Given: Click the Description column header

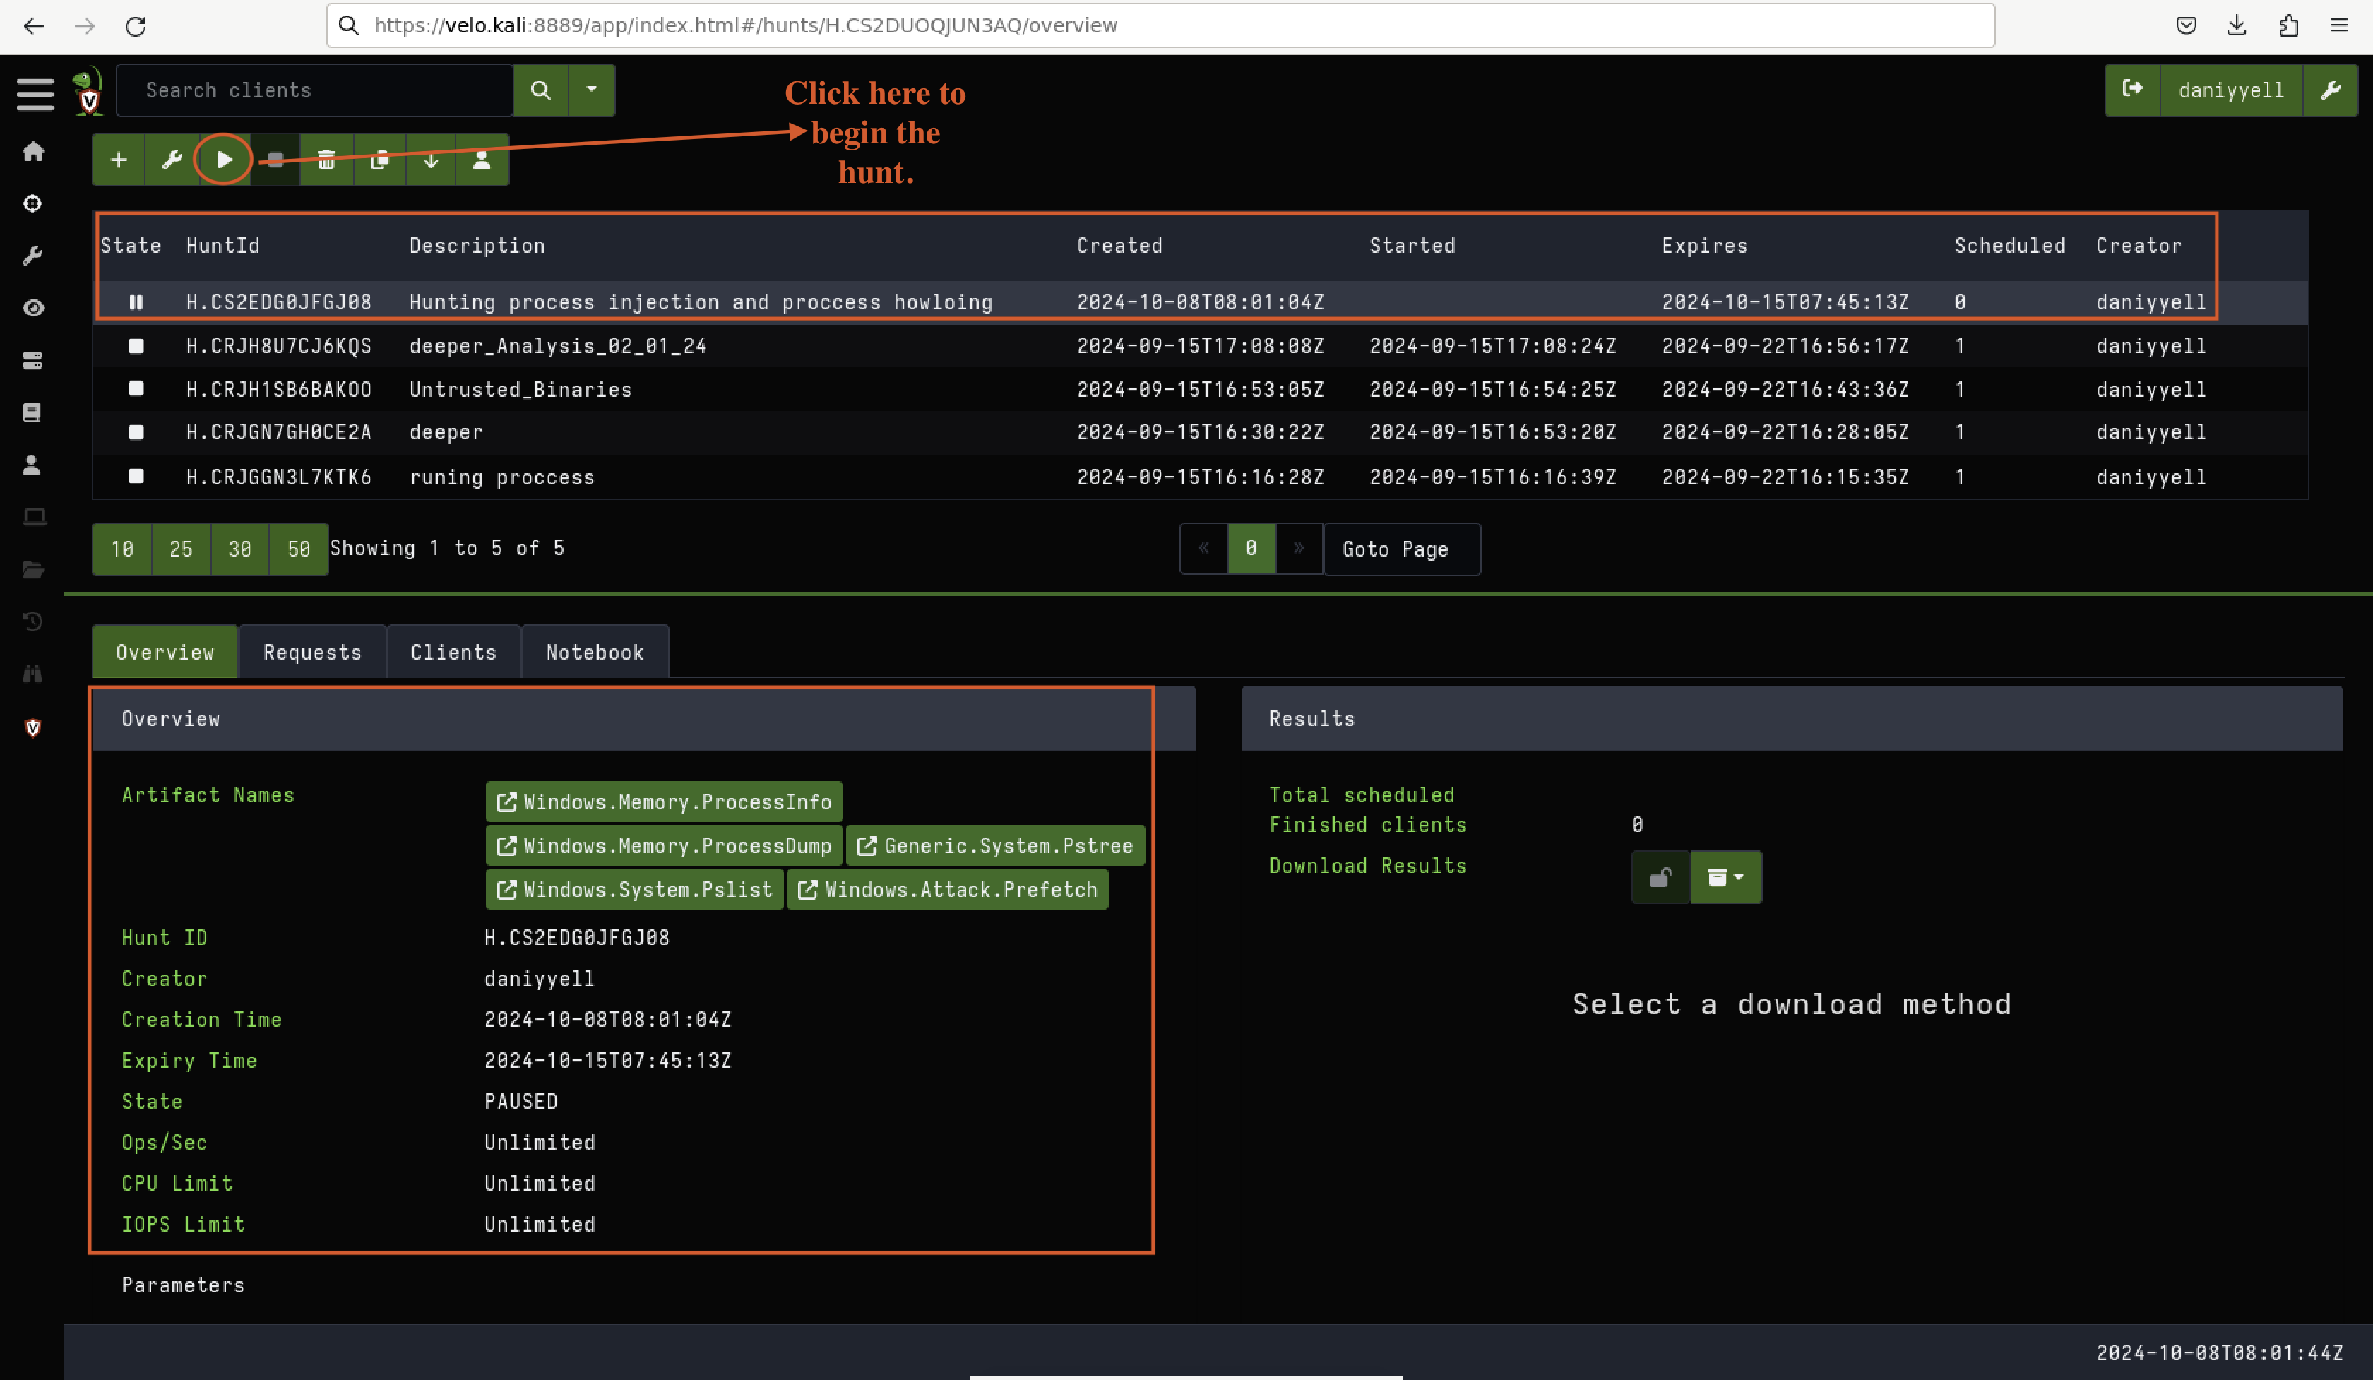Looking at the screenshot, I should (x=477, y=246).
